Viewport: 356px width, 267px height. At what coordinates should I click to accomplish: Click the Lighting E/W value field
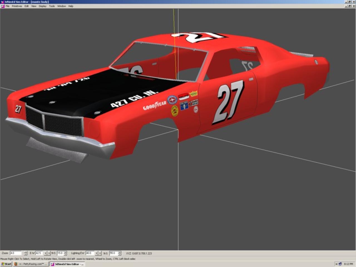[x=90, y=253]
